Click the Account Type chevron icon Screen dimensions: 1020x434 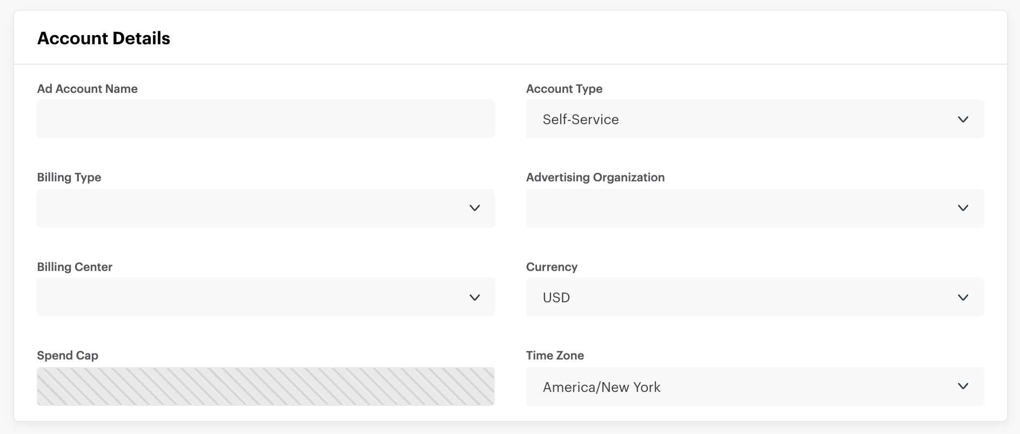[x=963, y=120]
